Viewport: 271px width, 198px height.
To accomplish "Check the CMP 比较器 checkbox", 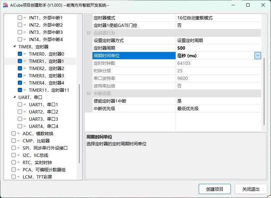I will (14, 141).
